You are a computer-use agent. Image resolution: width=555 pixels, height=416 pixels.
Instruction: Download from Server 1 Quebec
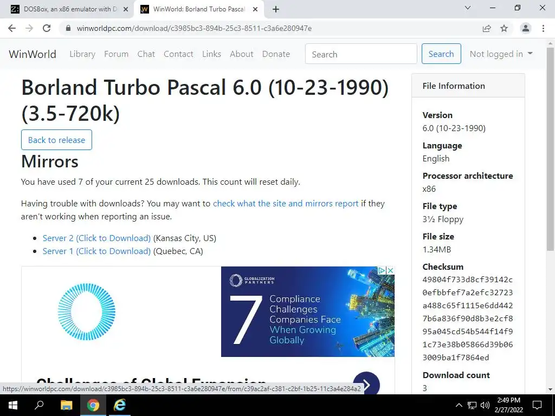(x=96, y=251)
